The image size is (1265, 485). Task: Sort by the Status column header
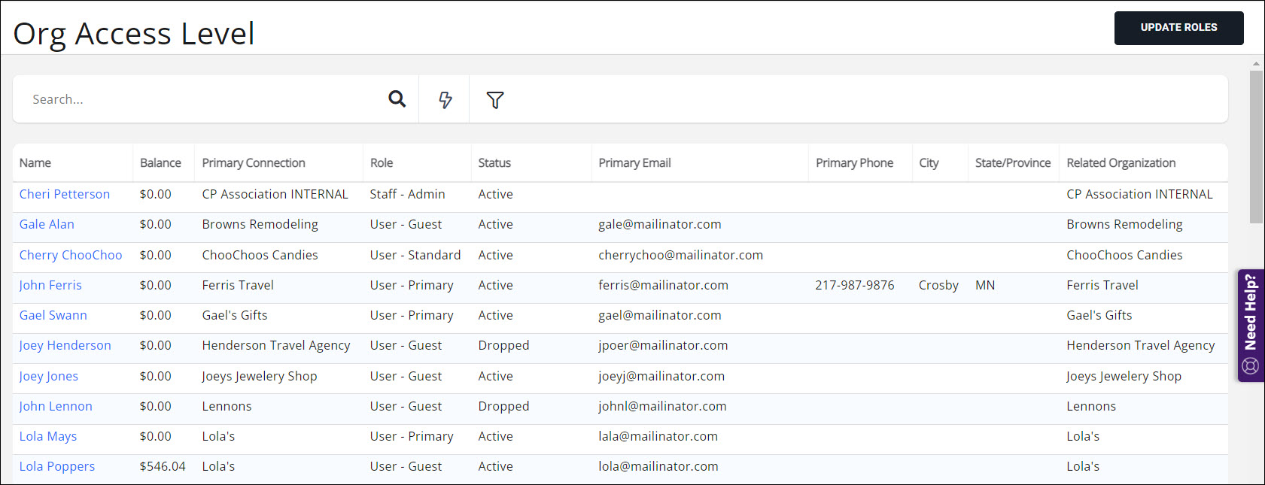coord(494,163)
